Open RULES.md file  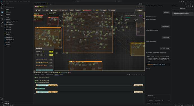coord(8,44)
